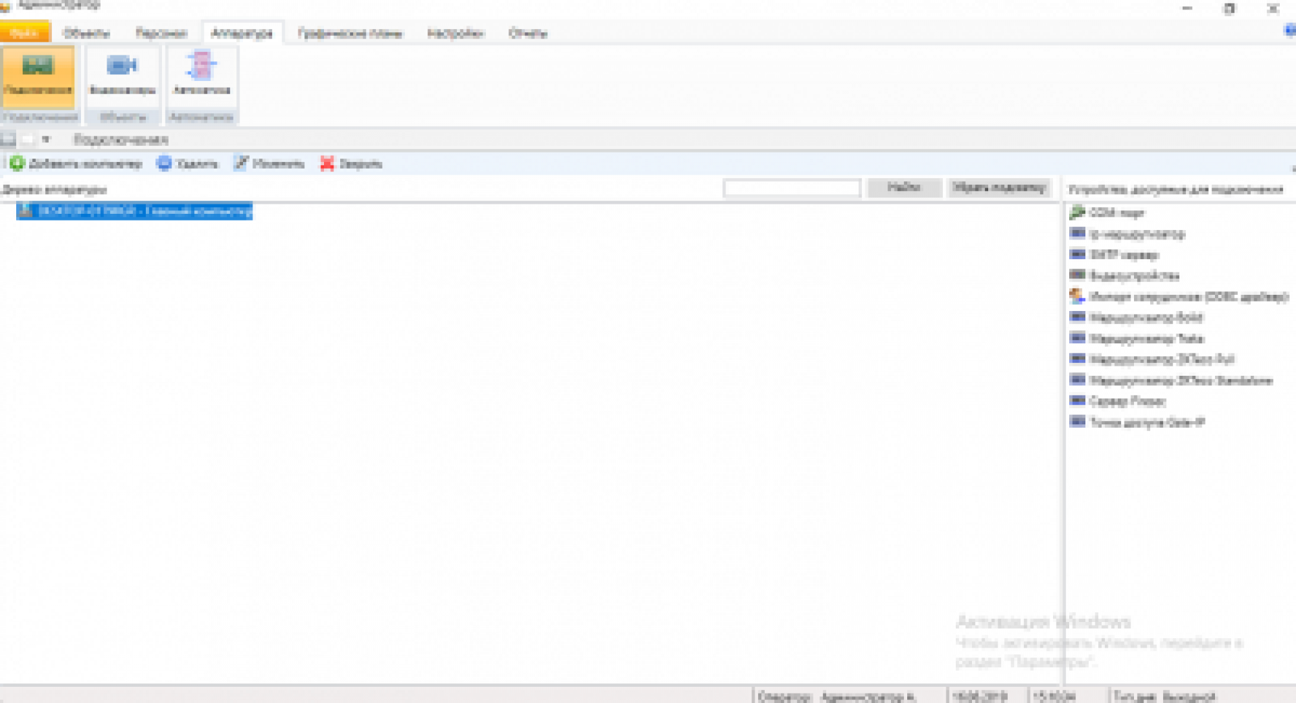Select the COM порт device icon
The height and width of the screenshot is (703, 1296).
1077,213
